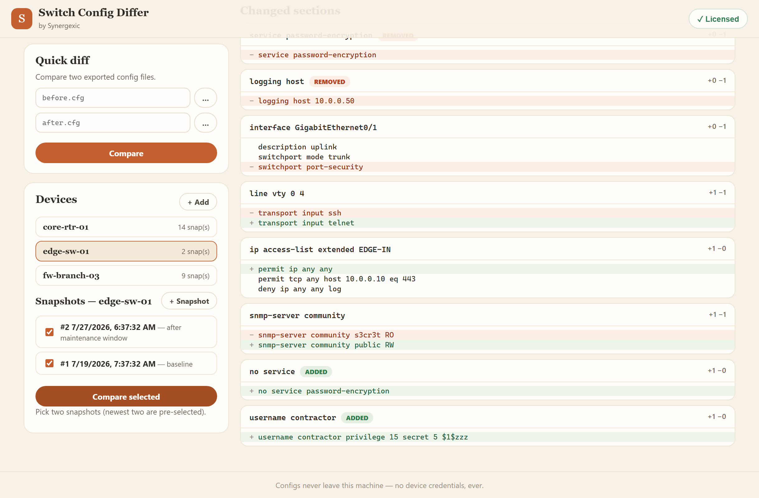The width and height of the screenshot is (759, 498).
Task: Click the line vty 0 4 header
Action: 487,193
